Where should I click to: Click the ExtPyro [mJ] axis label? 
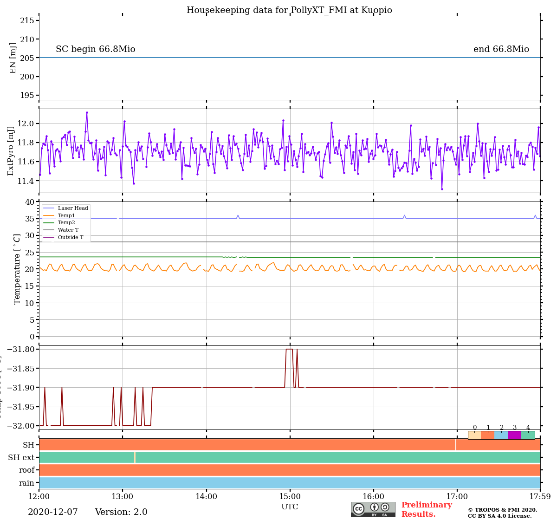click(x=11, y=151)
